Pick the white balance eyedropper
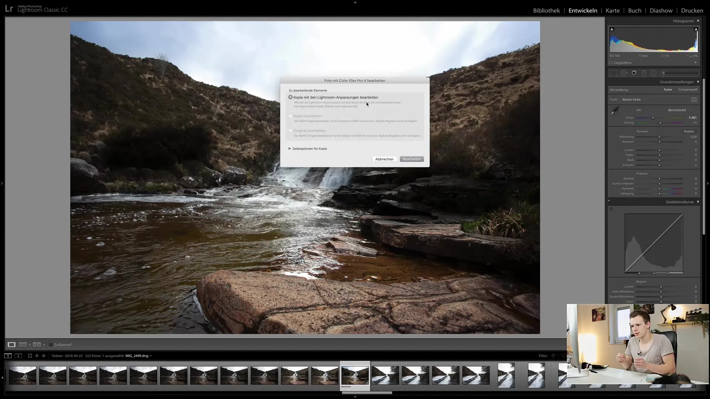 coord(615,111)
